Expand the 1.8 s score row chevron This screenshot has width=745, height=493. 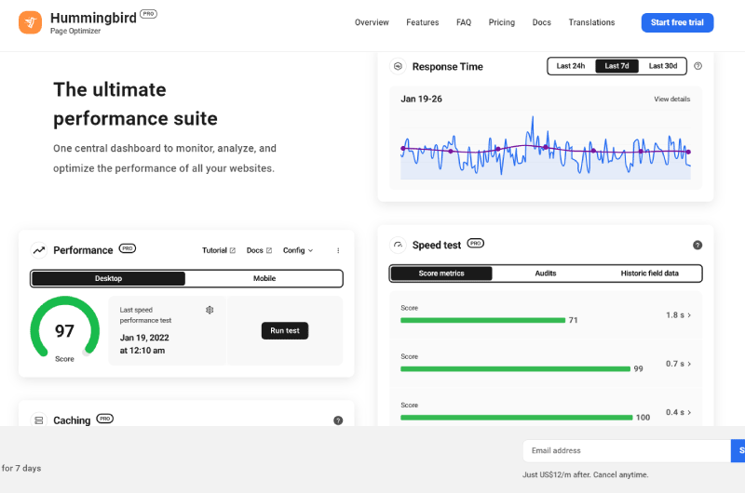click(x=689, y=315)
